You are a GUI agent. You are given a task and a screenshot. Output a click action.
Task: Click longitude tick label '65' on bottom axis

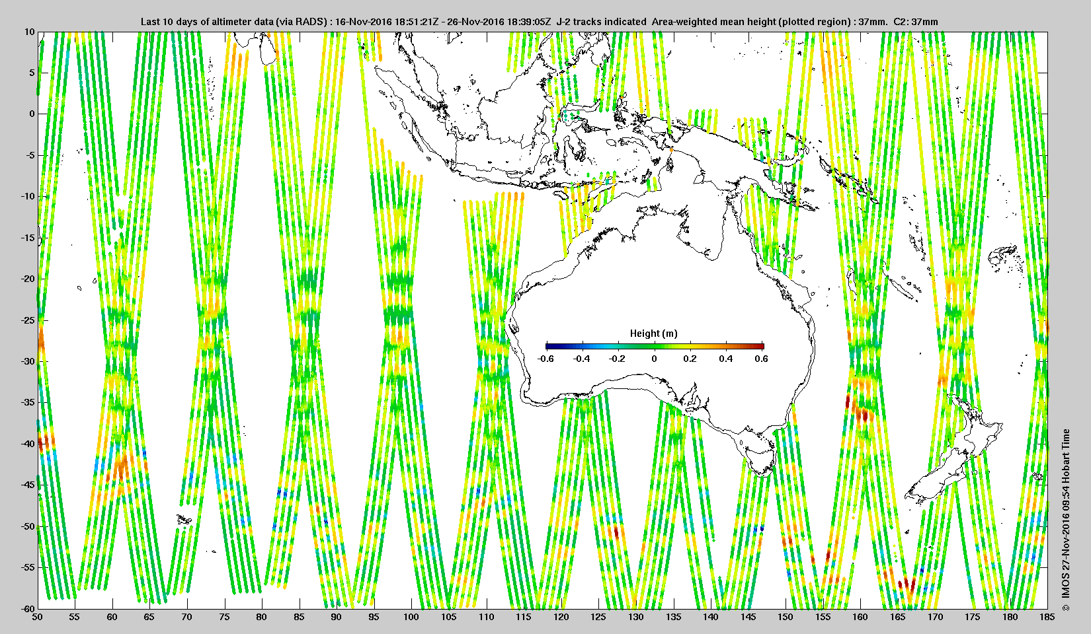149,617
